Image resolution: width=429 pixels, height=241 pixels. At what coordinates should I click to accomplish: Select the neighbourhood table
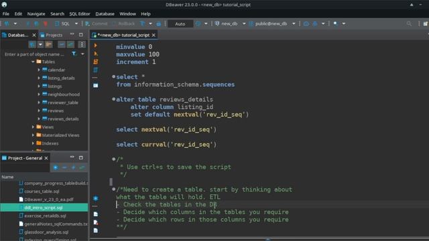click(61, 94)
